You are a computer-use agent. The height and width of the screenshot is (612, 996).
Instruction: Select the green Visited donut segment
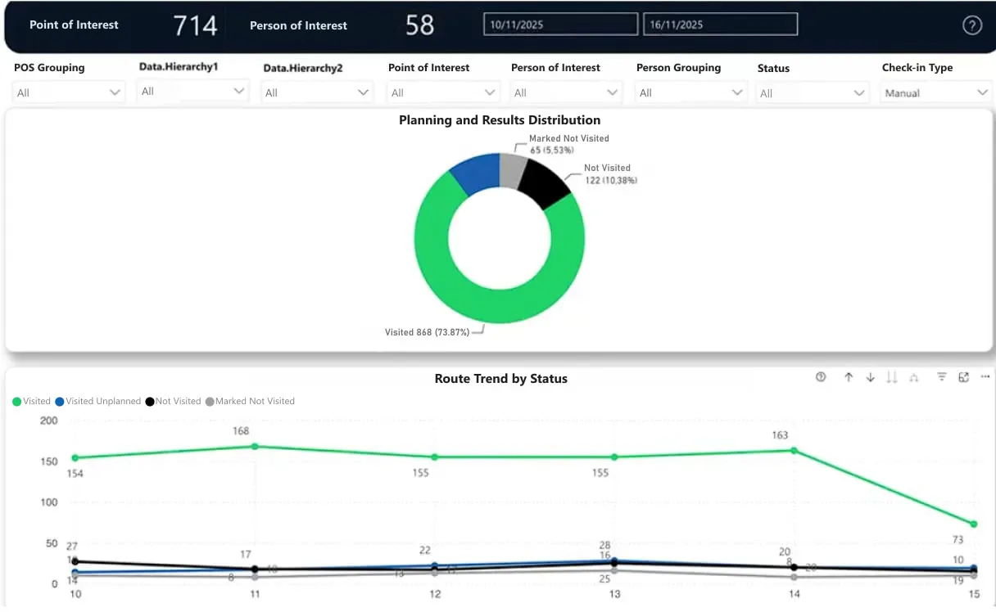[x=500, y=305]
